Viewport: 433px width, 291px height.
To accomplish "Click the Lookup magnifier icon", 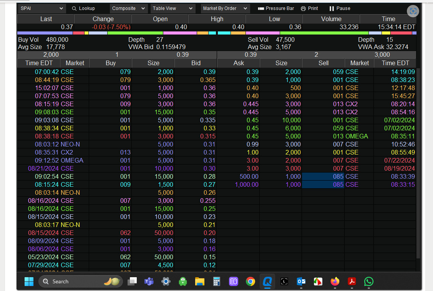I will click(x=74, y=8).
